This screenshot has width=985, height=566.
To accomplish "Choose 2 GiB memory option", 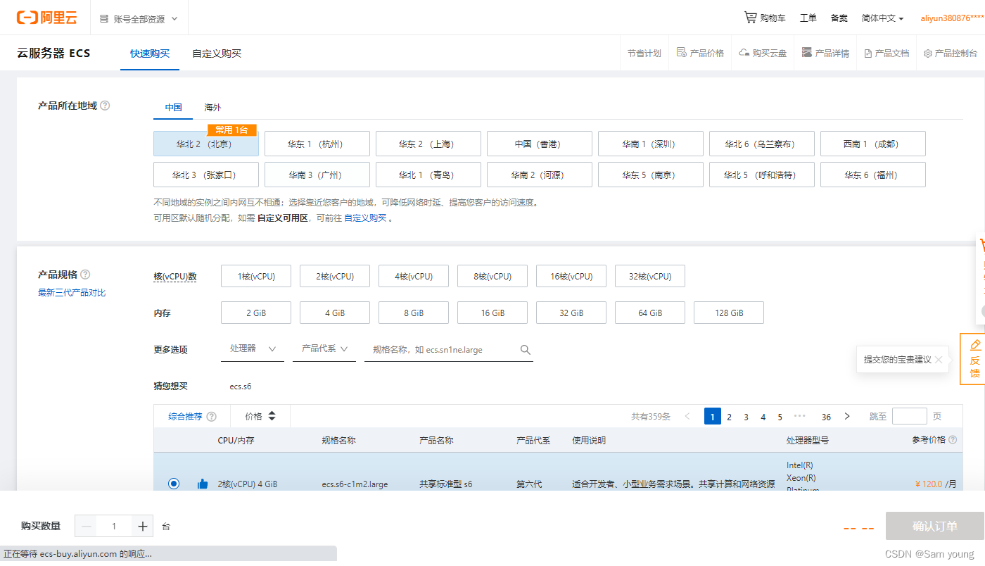I will tap(256, 313).
